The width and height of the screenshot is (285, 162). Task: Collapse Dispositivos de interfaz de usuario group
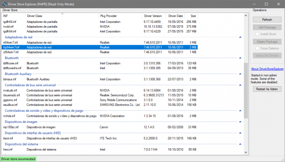point(240,133)
